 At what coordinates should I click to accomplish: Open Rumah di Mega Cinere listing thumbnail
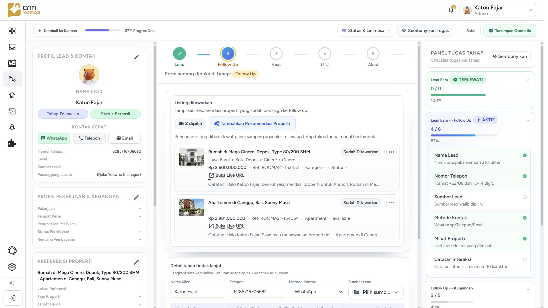(x=191, y=157)
